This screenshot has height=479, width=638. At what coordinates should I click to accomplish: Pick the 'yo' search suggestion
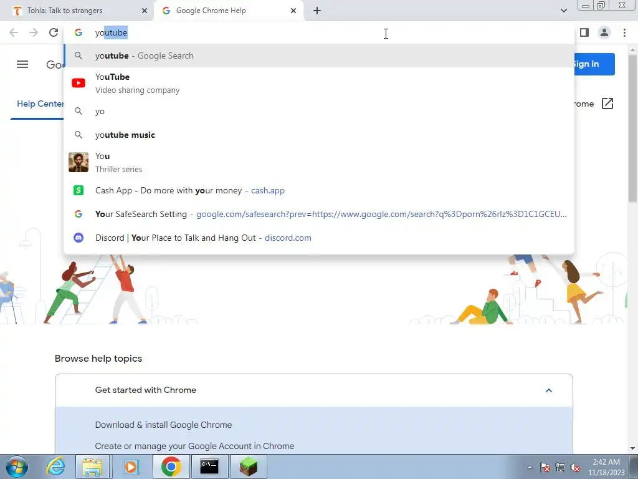(x=319, y=111)
